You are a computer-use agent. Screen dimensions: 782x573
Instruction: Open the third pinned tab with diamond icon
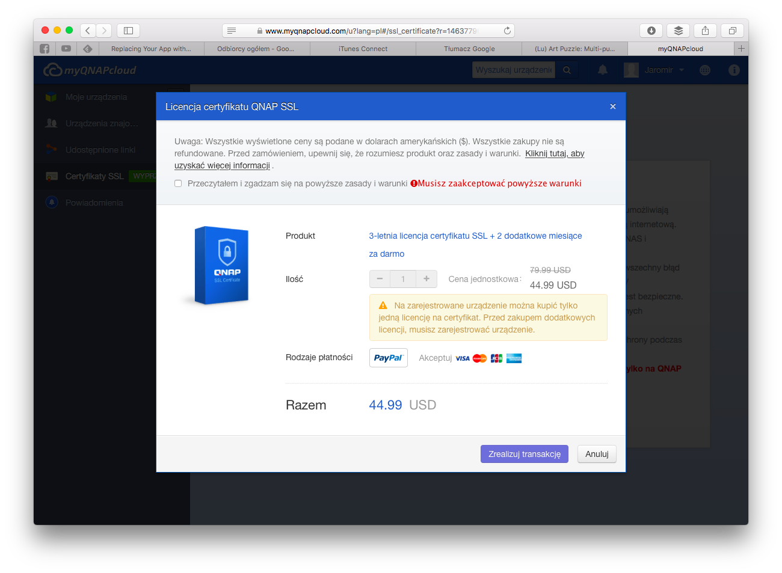pyautogui.click(x=88, y=49)
